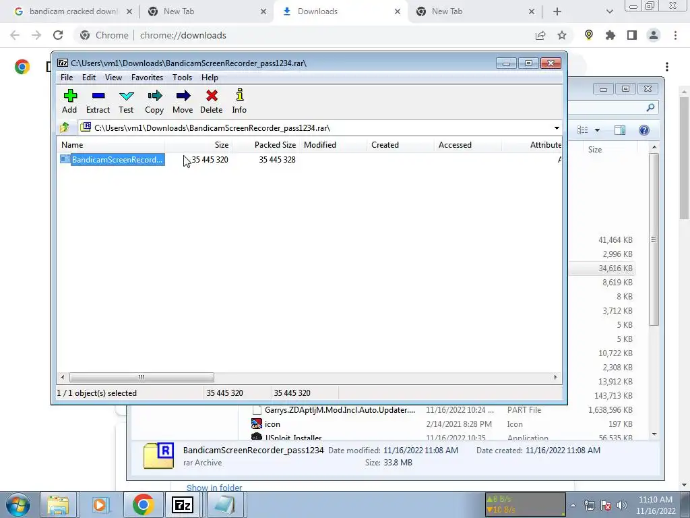Sort by the Modified column header

(333, 145)
